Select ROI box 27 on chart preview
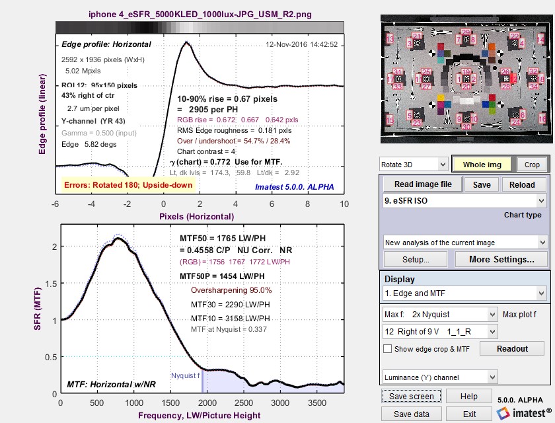 pos(425,87)
